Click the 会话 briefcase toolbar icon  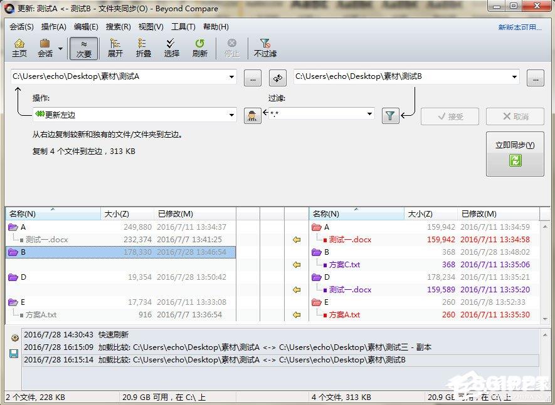tap(45, 48)
